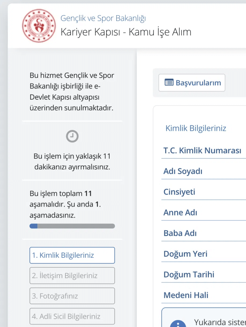Click the Gençlik ve Spor Bakanlığı link
The image size is (246, 327).
tap(103, 18)
